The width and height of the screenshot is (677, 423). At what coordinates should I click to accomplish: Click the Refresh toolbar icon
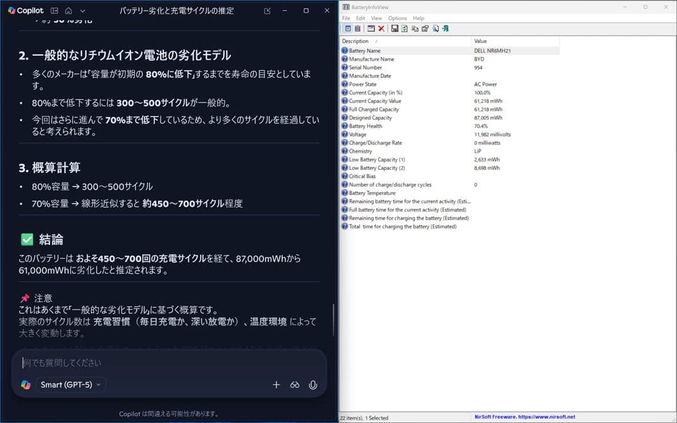(404, 29)
